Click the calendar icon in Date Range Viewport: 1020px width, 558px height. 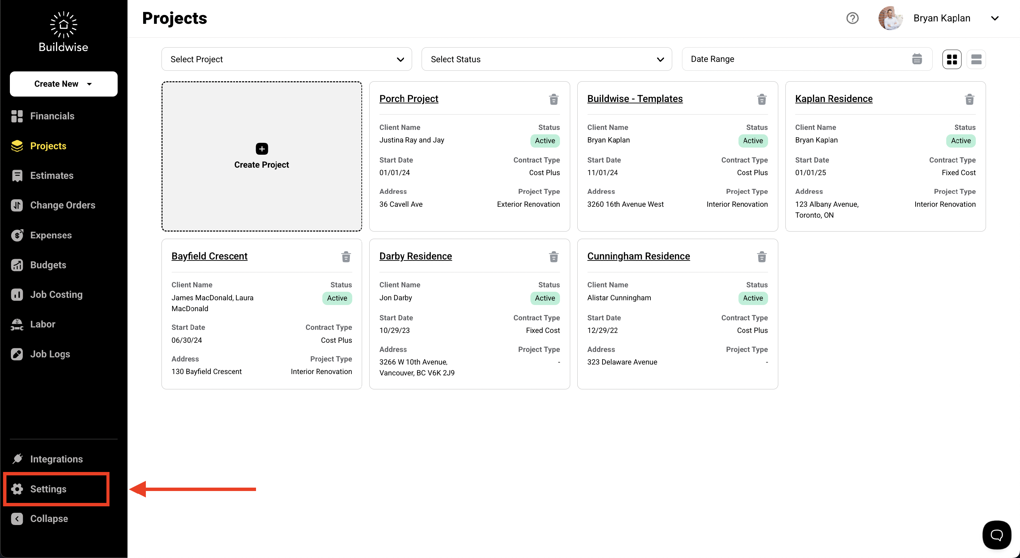point(917,59)
